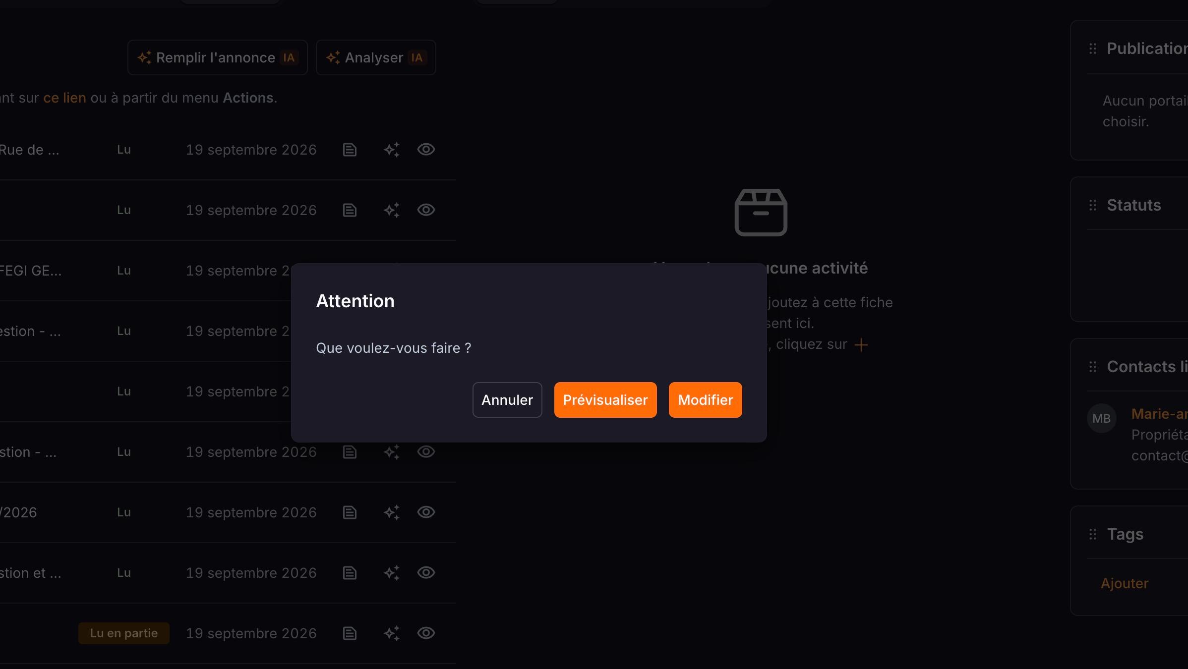Open the document icon in 'Lu en partie' row
This screenshot has width=1188, height=669.
coord(350,633)
